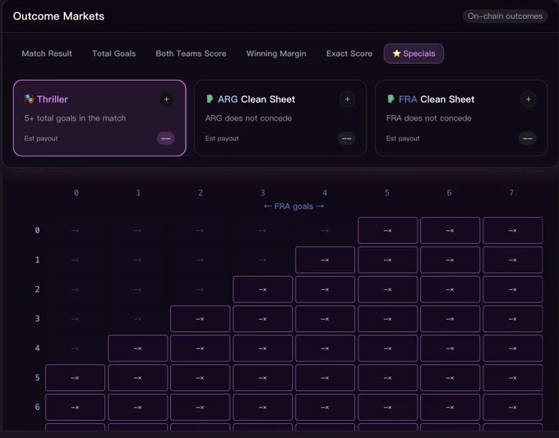559x438 pixels.
Task: Add ARG Clean Sheet with its plus icon
Action: click(347, 99)
